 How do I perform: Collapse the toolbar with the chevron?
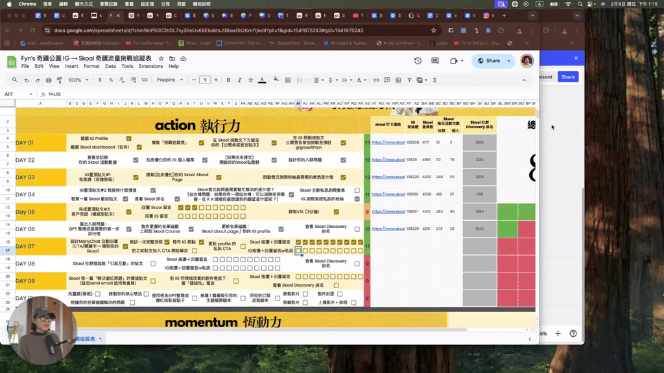[524, 80]
